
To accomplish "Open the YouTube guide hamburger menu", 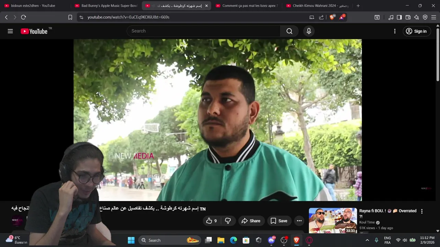I will [10, 31].
